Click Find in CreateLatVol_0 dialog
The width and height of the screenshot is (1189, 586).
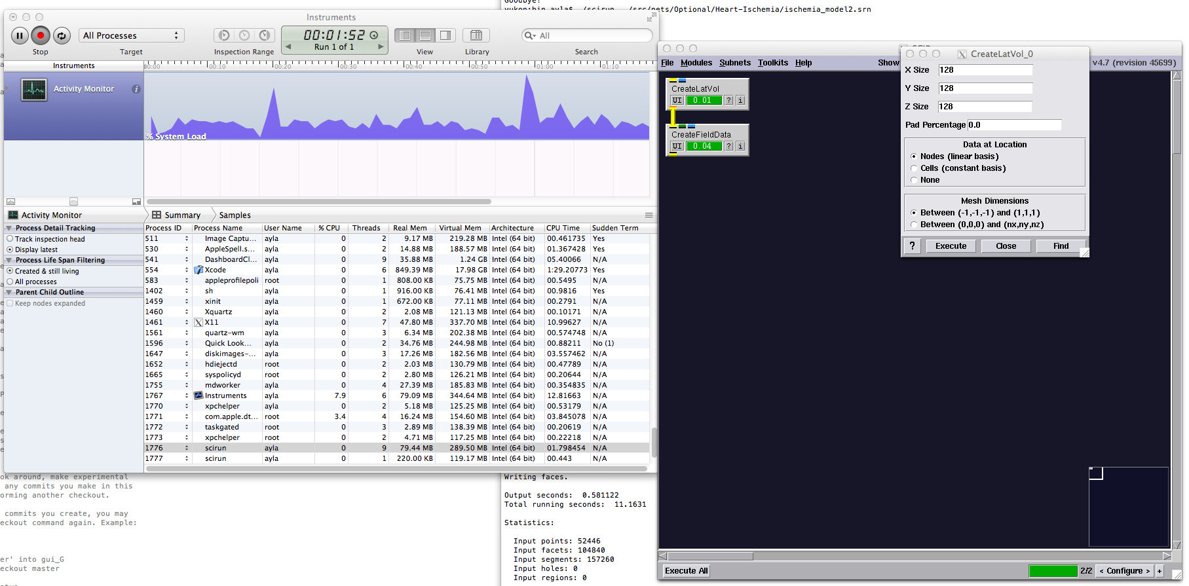click(x=1061, y=246)
